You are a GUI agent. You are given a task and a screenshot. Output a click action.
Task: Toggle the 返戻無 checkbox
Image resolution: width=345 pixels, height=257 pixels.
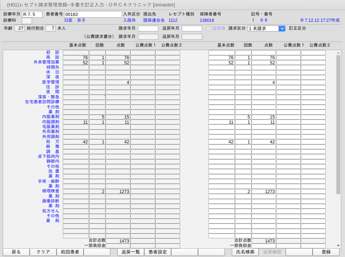click(209, 29)
